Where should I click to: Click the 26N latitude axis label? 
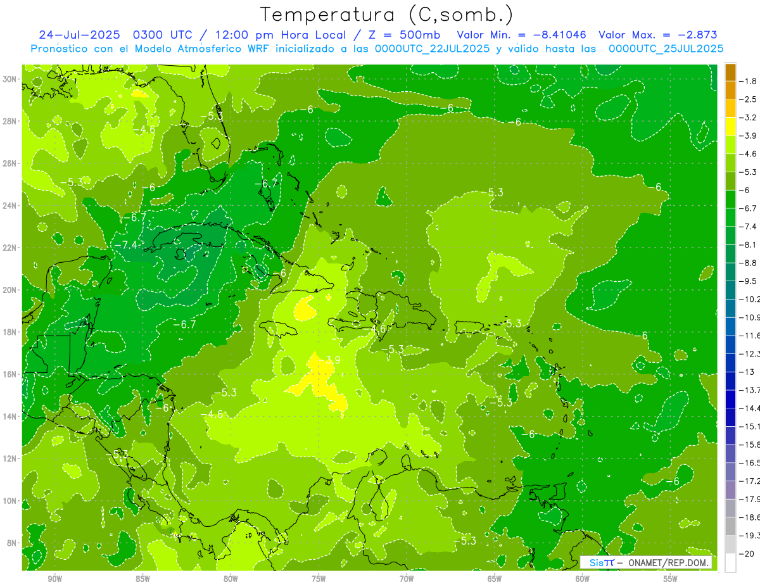[10, 163]
